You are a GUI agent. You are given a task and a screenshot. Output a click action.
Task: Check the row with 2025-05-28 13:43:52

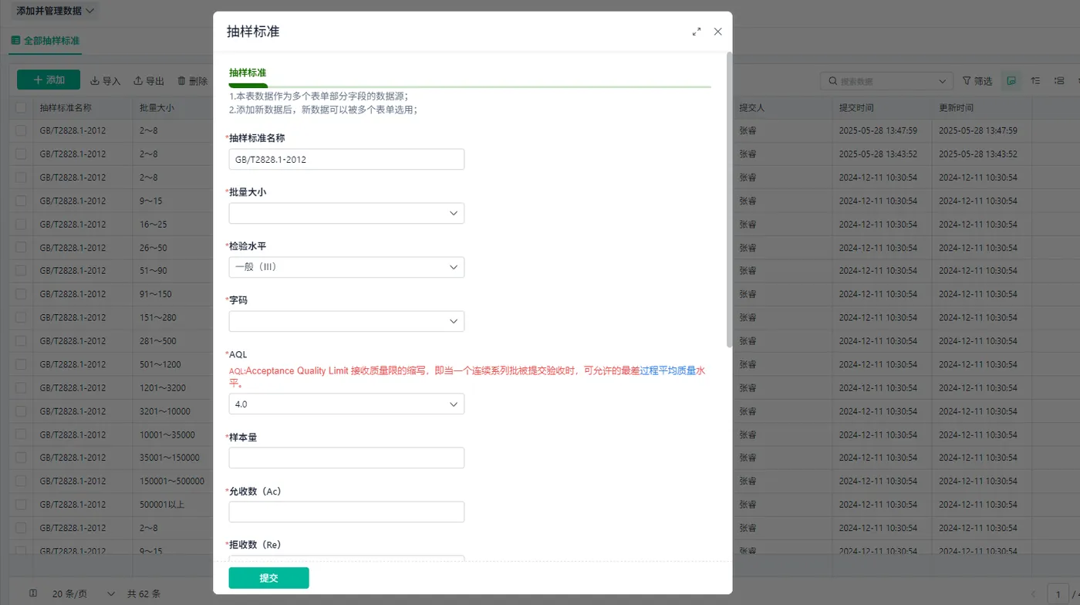pos(21,154)
